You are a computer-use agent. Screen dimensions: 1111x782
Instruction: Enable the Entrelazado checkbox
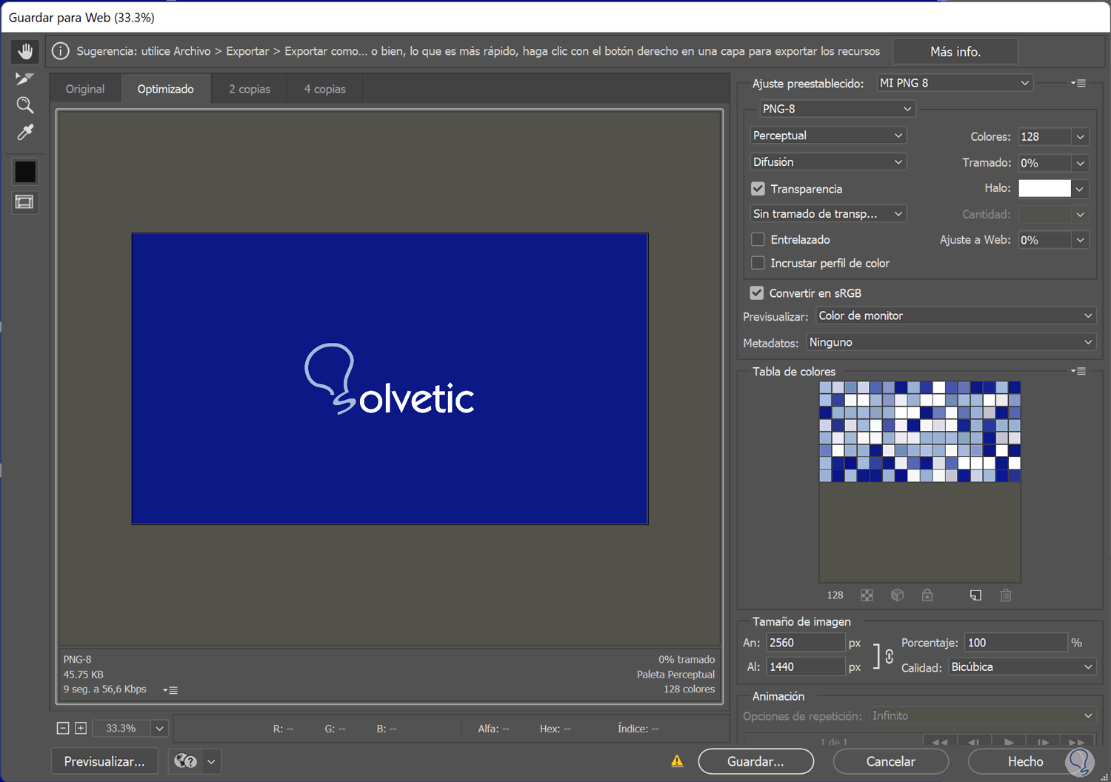coord(758,239)
